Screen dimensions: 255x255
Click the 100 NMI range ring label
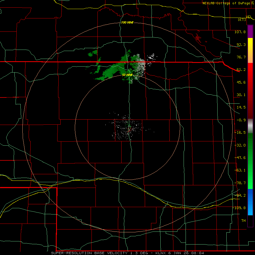(127, 22)
